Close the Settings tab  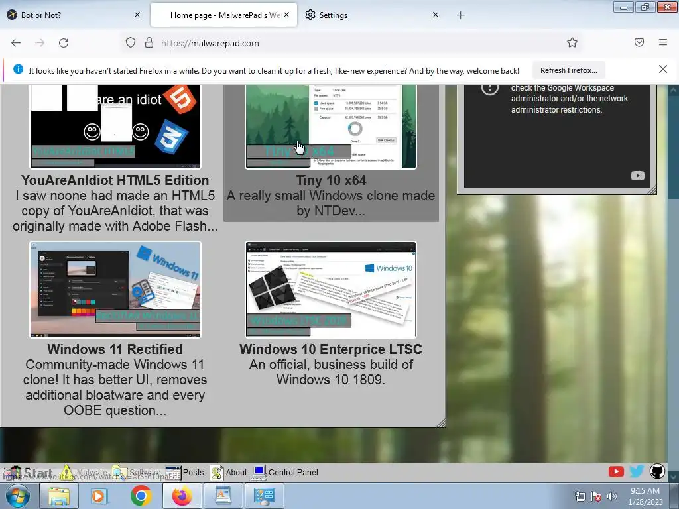point(436,15)
